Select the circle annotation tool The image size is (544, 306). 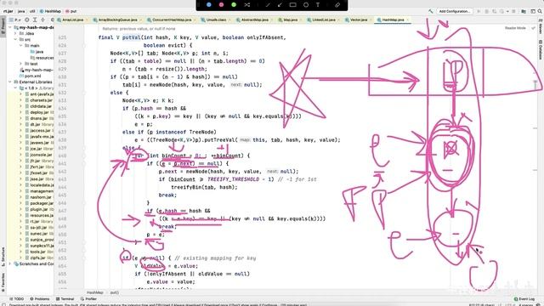pyautogui.click(x=306, y=5)
